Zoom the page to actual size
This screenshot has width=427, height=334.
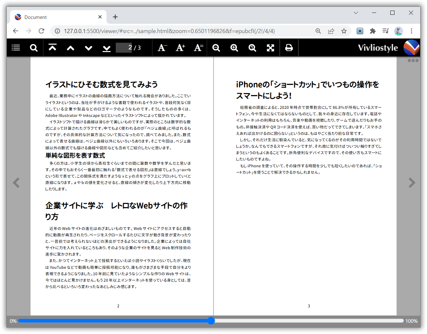coord(252,48)
